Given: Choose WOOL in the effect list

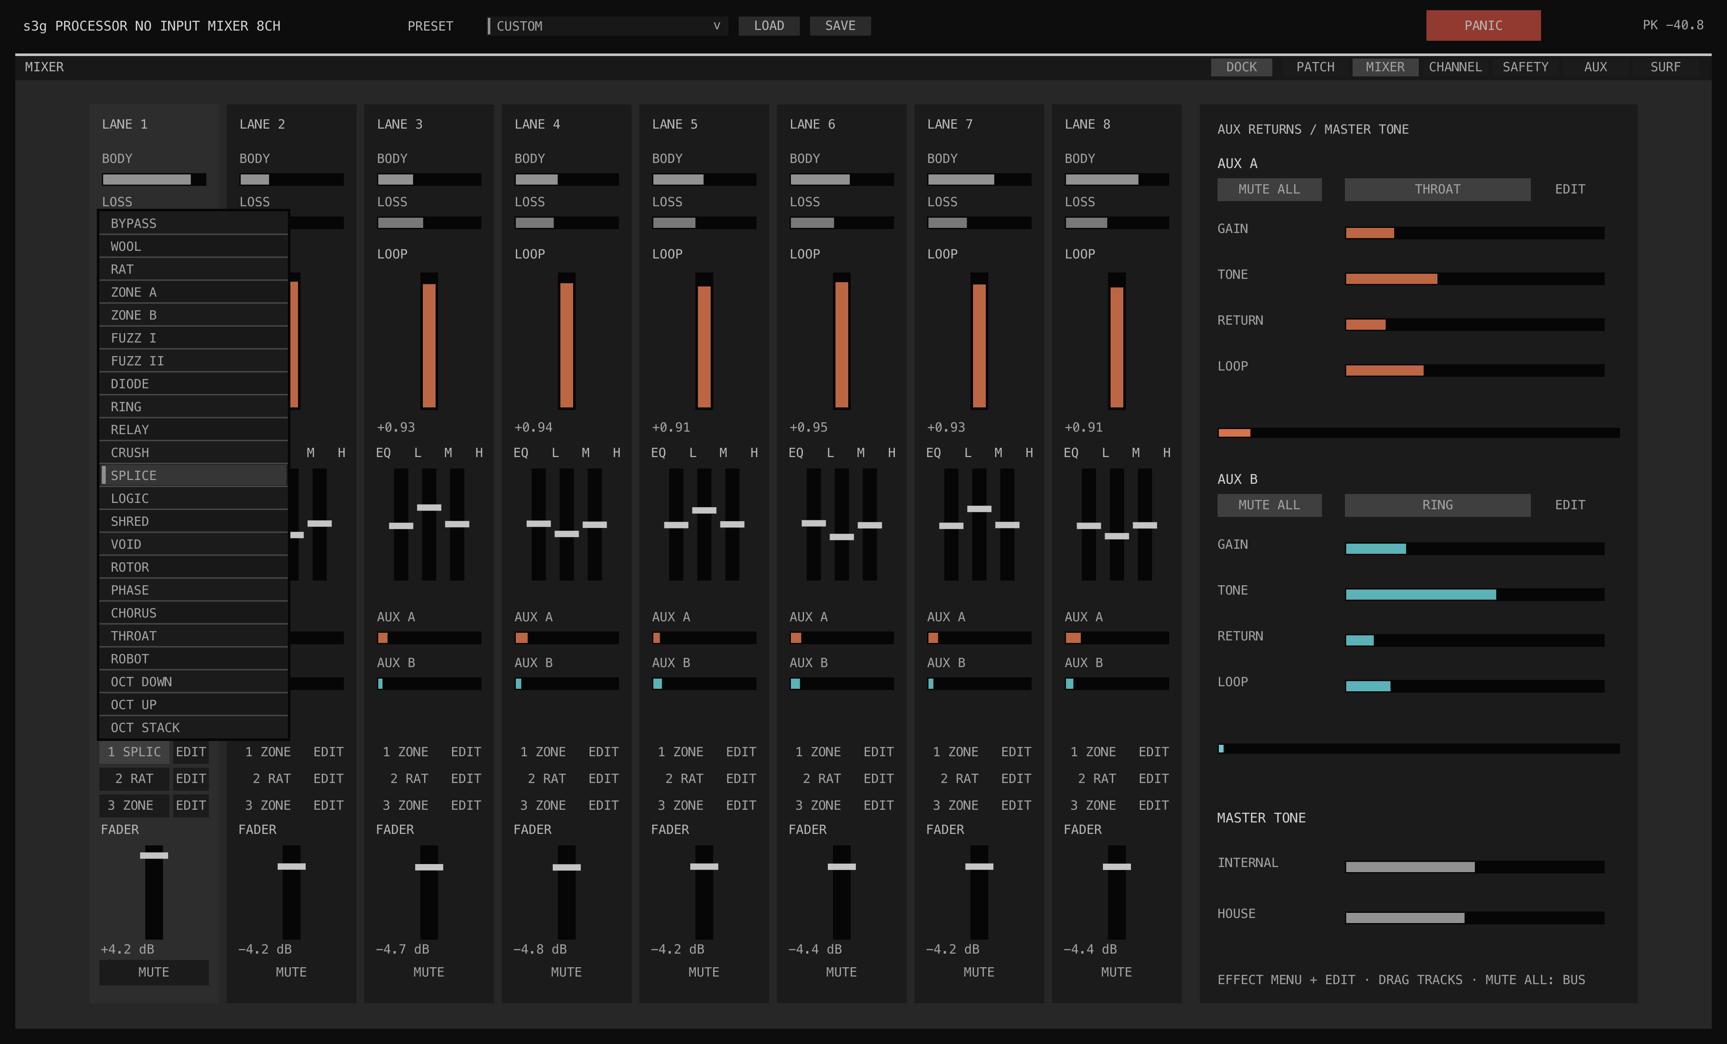Looking at the screenshot, I should [x=194, y=247].
